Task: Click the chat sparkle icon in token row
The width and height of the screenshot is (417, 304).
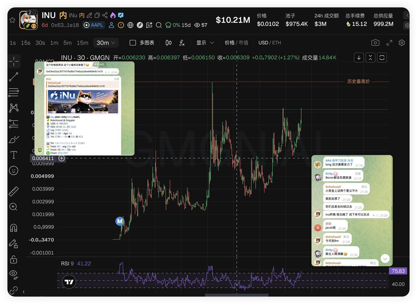Action: pos(149,25)
